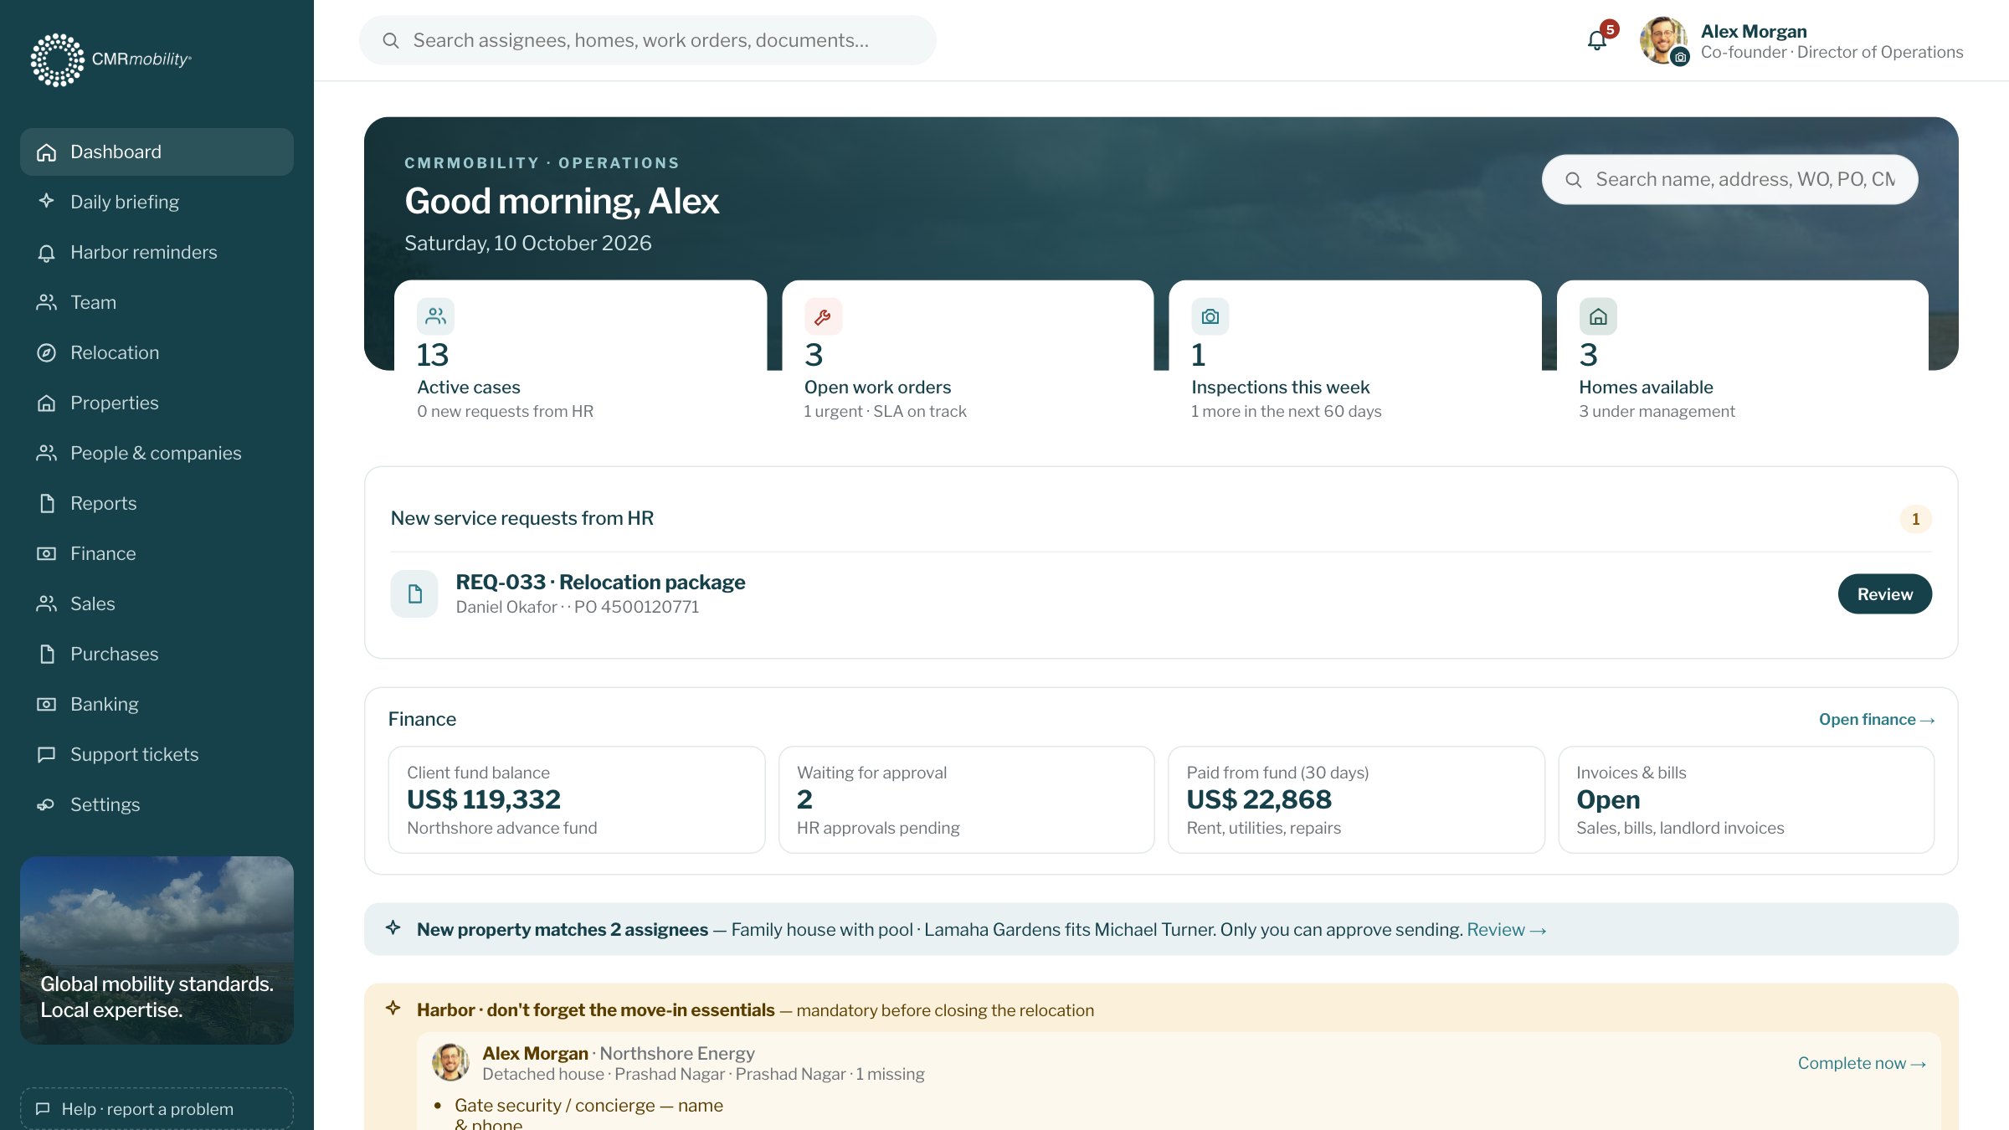Click the CMRmobility logo
The image size is (2009, 1130).
pyautogui.click(x=111, y=59)
